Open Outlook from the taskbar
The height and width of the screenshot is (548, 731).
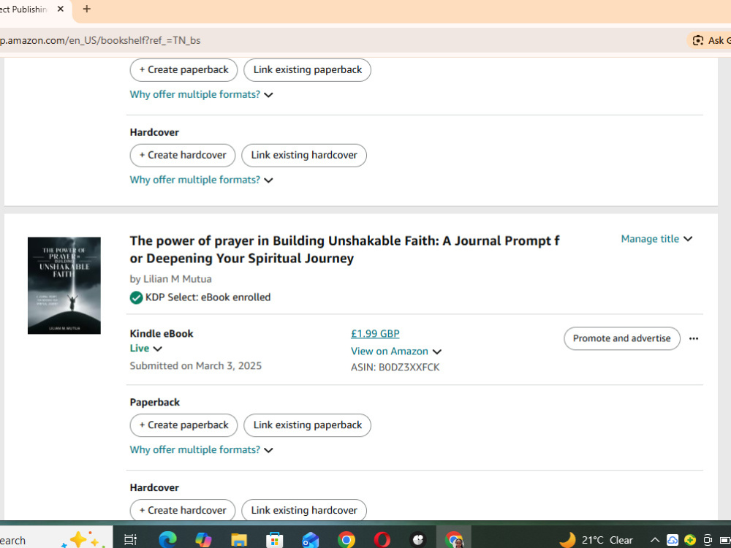(310, 540)
